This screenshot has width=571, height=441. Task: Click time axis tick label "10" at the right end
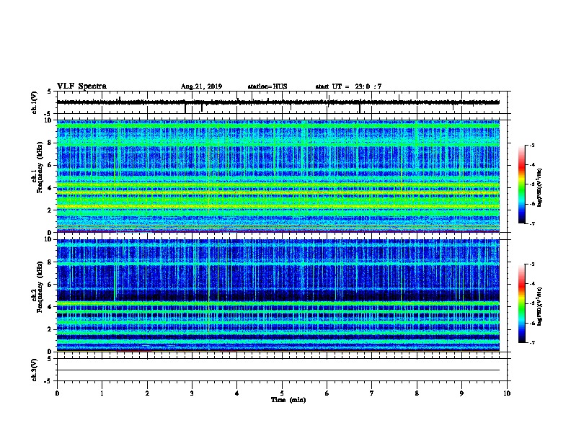coord(507,393)
